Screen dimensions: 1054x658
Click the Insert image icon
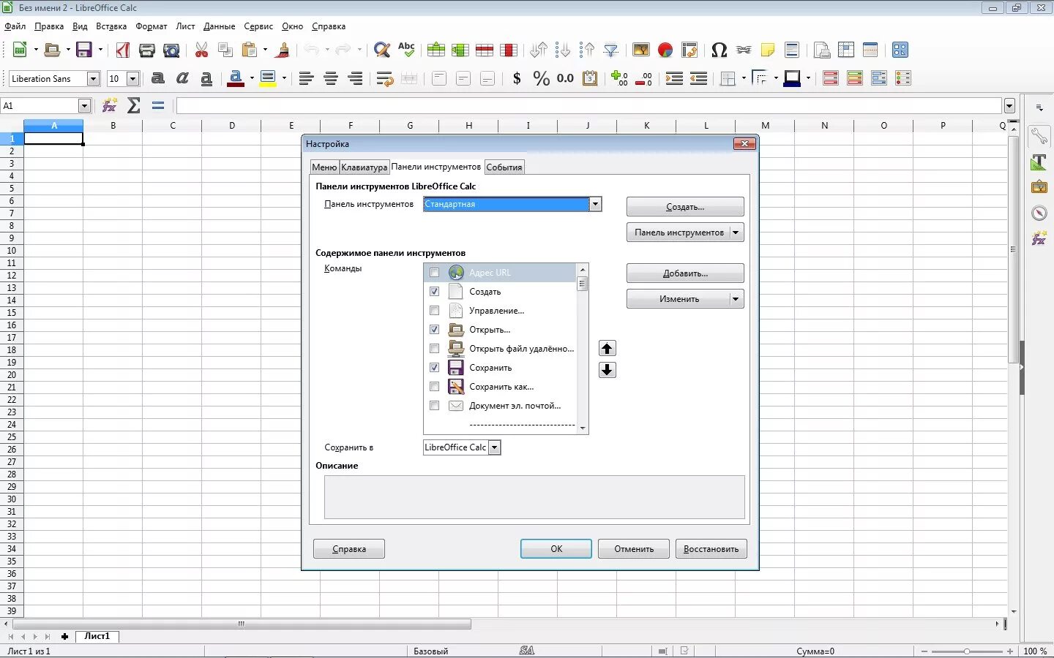[x=641, y=50]
